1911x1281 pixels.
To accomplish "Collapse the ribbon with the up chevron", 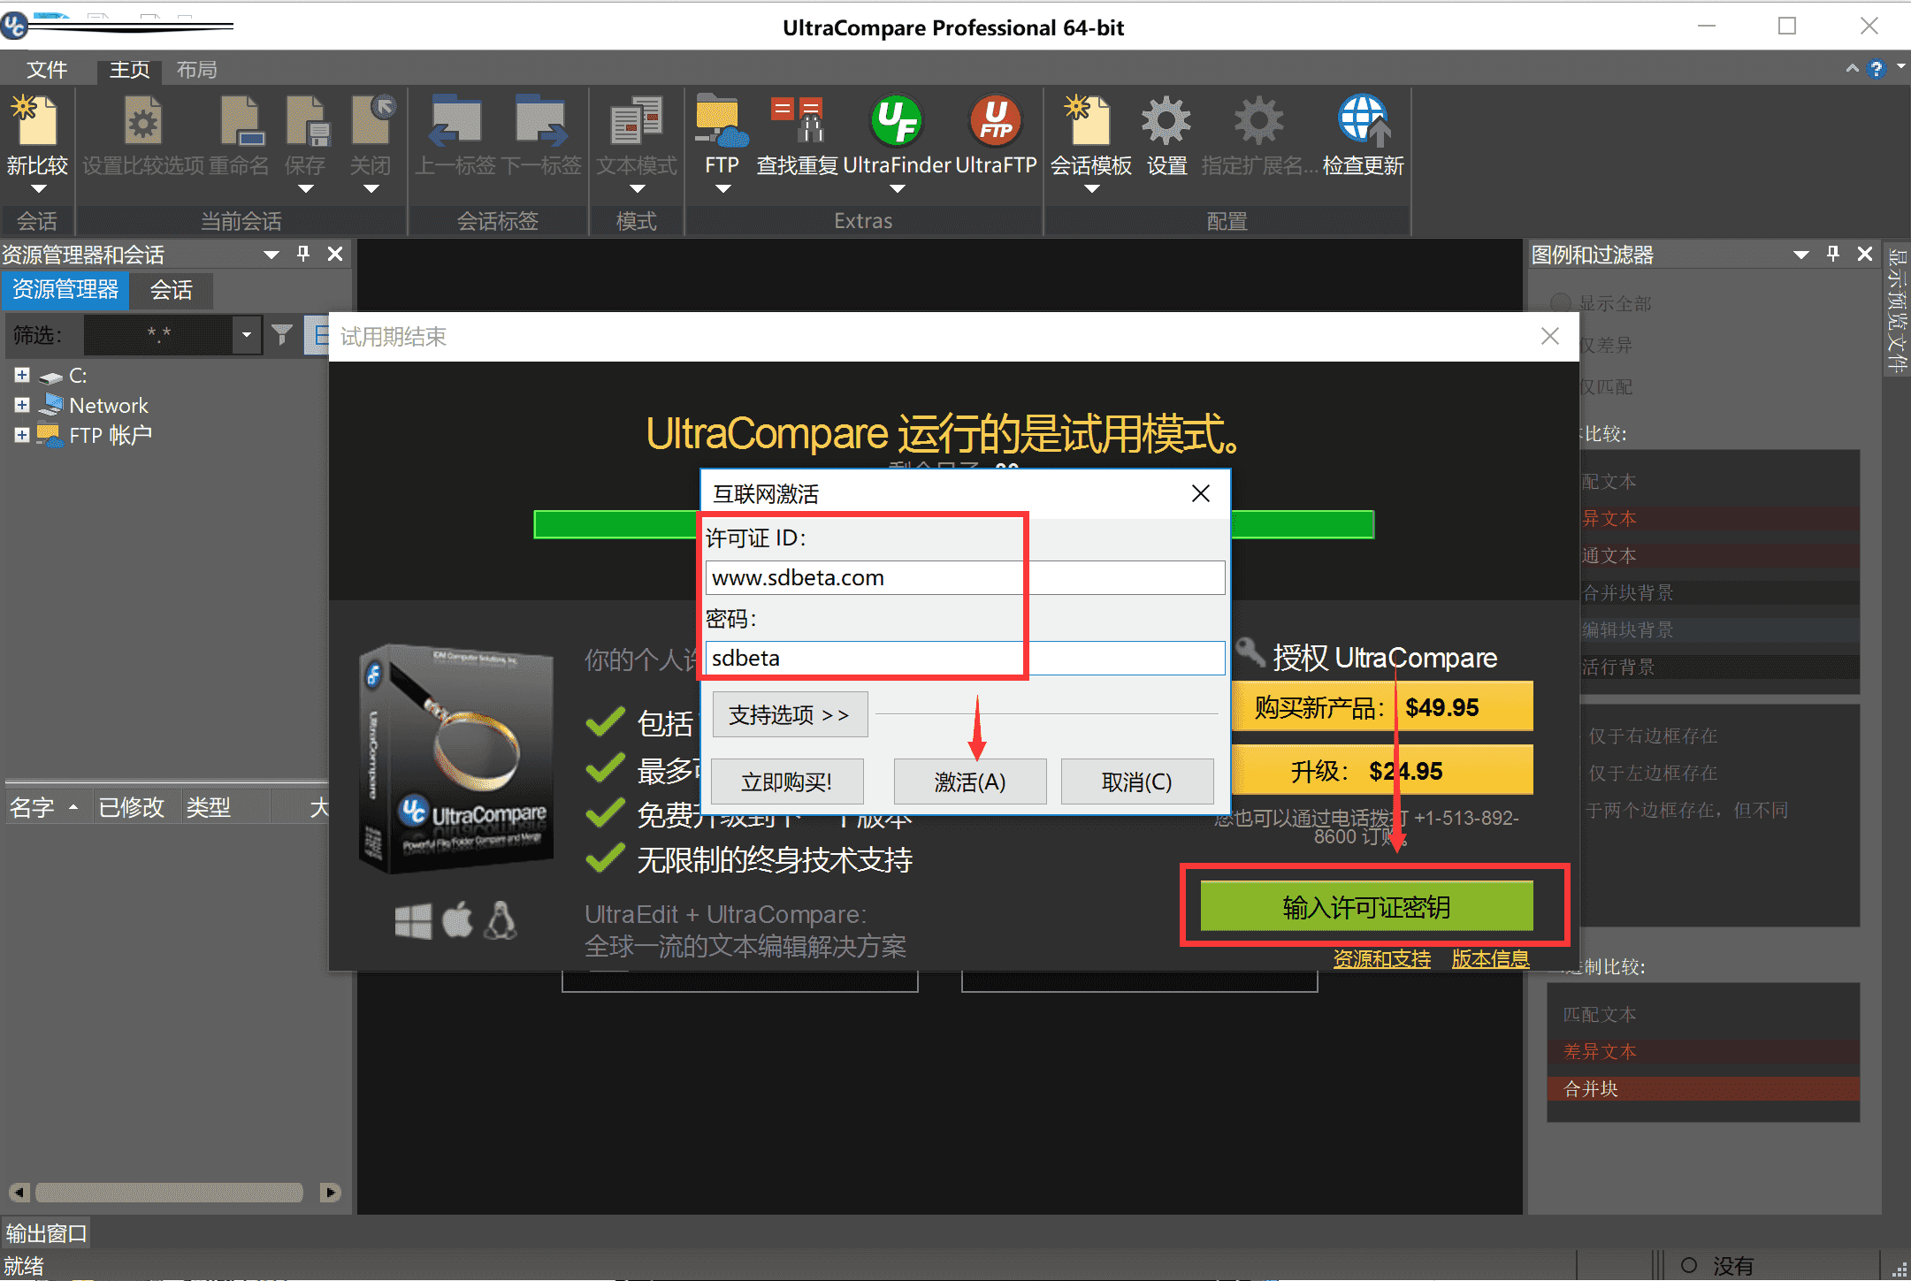I will click(x=1852, y=68).
